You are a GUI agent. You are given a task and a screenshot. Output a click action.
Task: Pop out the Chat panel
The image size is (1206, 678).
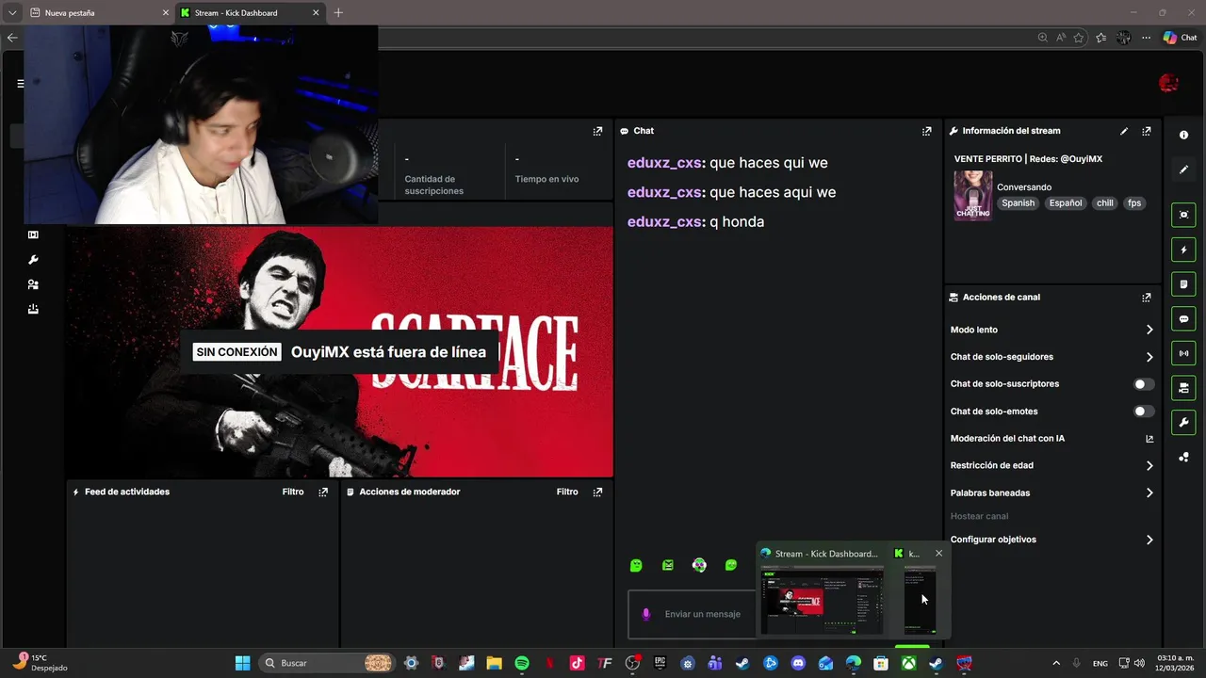[x=927, y=131]
